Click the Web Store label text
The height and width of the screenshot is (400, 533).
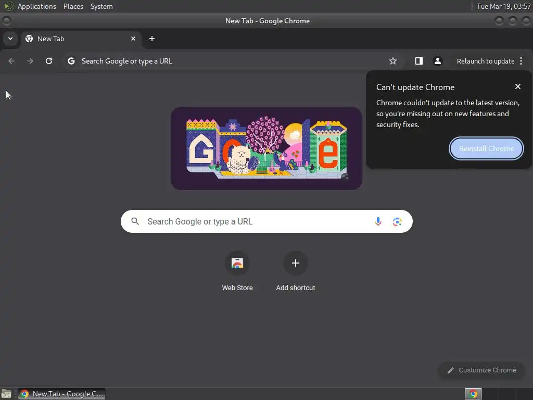[237, 287]
